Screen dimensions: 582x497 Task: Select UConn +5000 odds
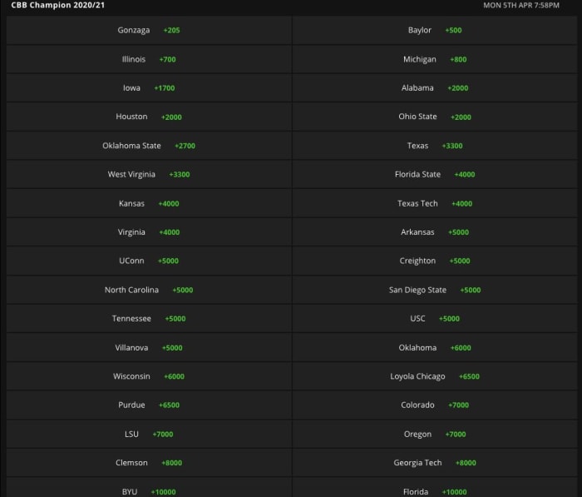(149, 261)
